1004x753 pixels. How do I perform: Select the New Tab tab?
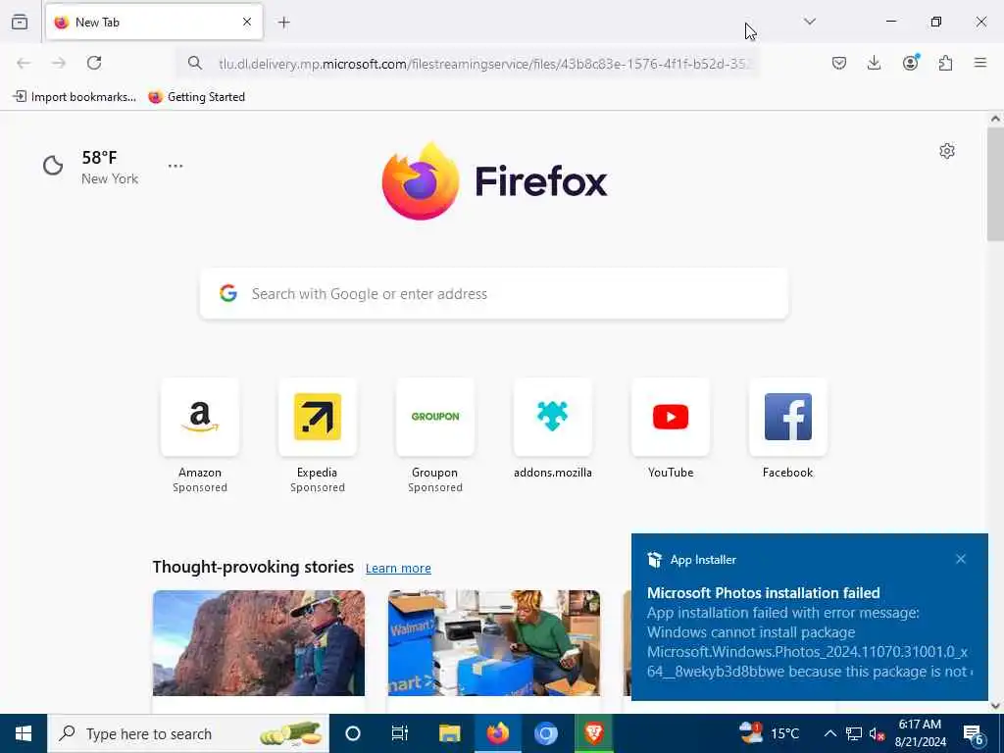pos(154,22)
